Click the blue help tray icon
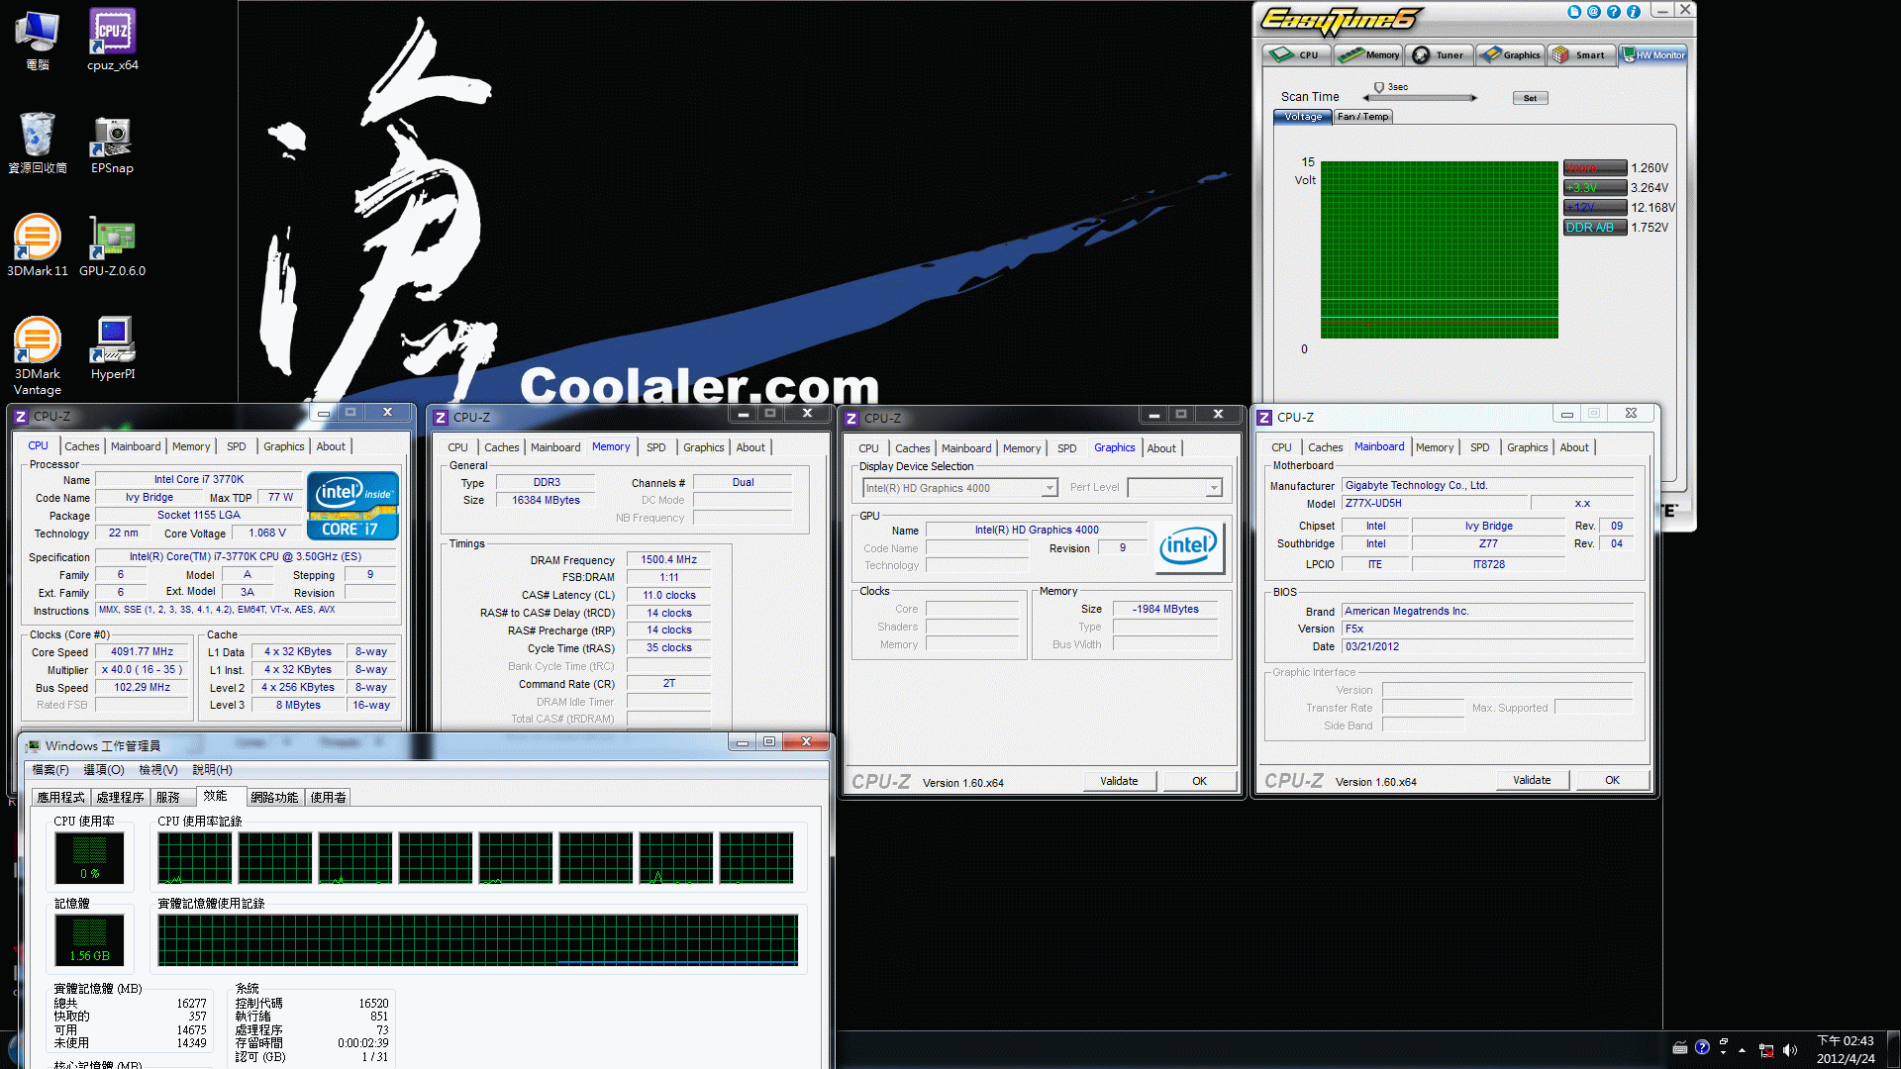The height and width of the screenshot is (1069, 1901). [1702, 1047]
